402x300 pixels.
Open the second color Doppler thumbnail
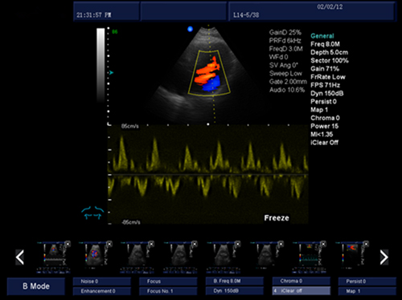tap(96, 257)
